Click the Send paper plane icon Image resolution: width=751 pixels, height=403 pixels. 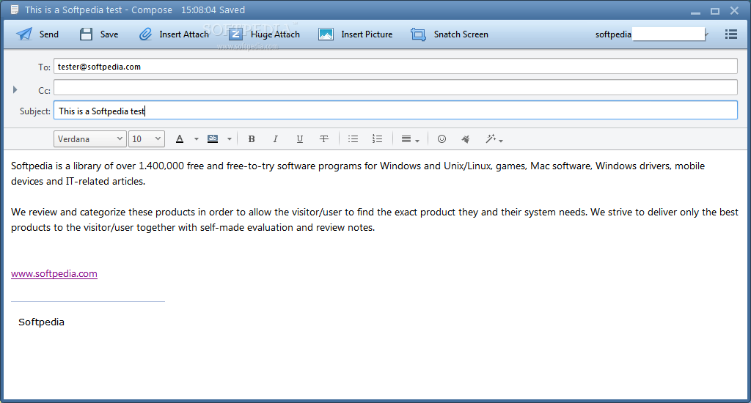(x=24, y=34)
